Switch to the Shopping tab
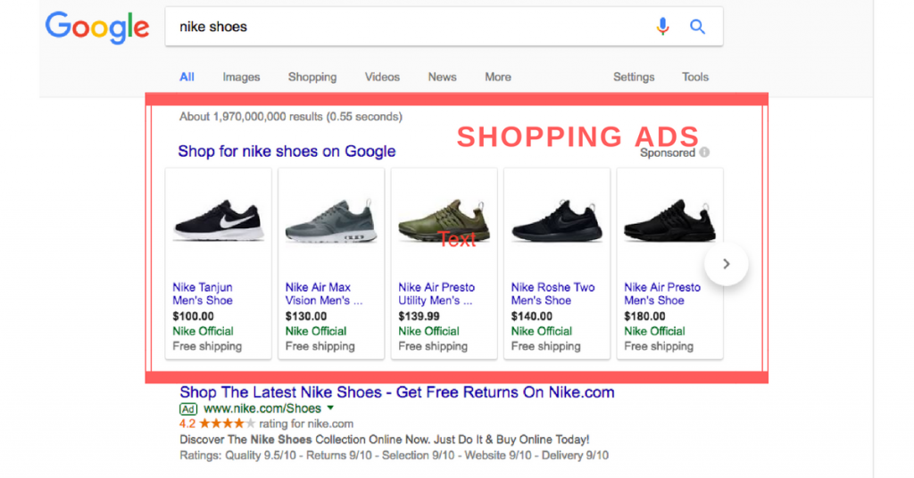 pyautogui.click(x=312, y=77)
